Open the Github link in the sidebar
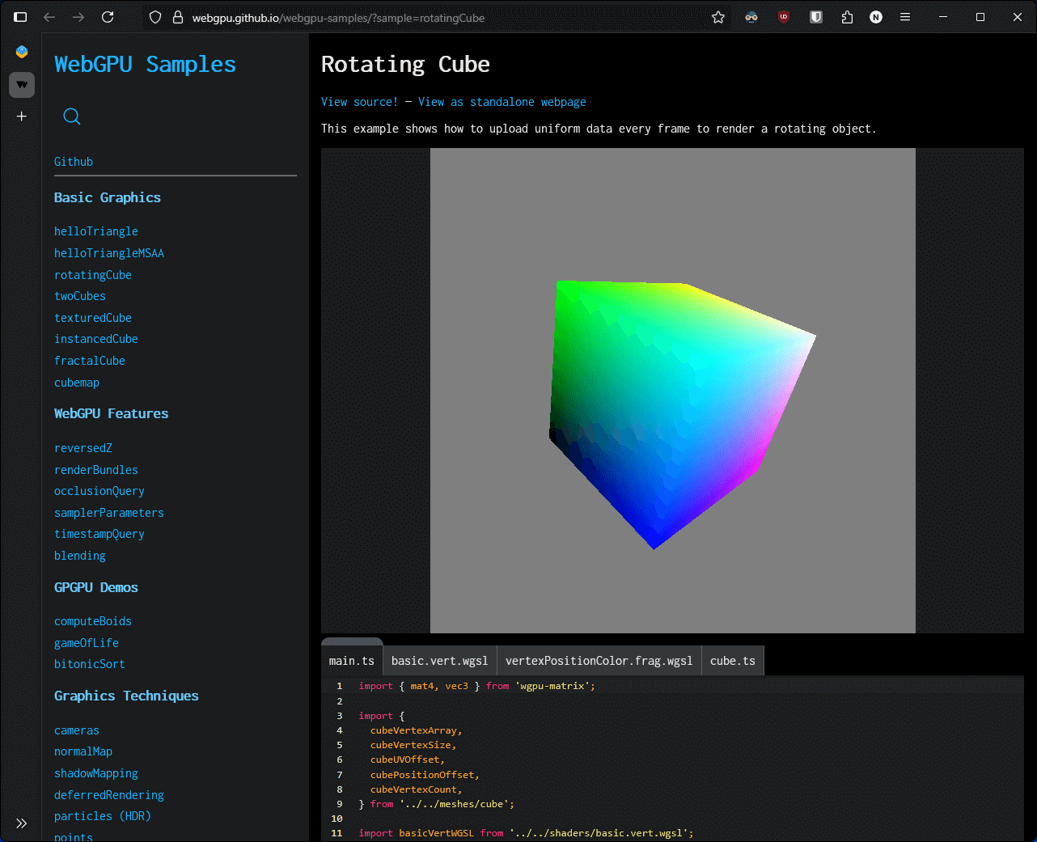This screenshot has width=1037, height=842. click(x=73, y=161)
